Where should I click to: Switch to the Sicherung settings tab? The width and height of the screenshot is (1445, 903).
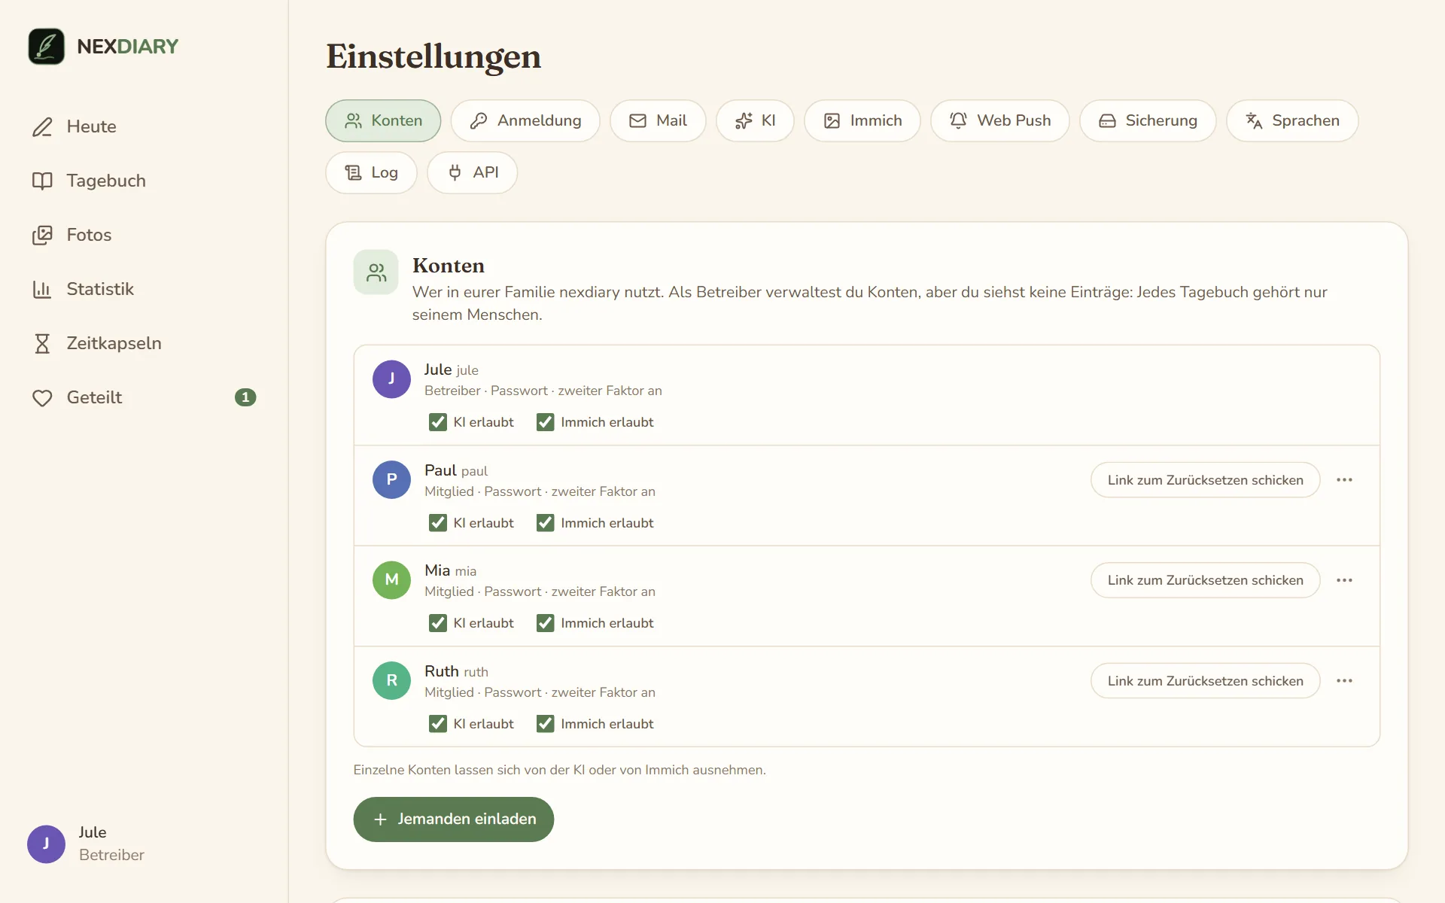click(x=1148, y=120)
